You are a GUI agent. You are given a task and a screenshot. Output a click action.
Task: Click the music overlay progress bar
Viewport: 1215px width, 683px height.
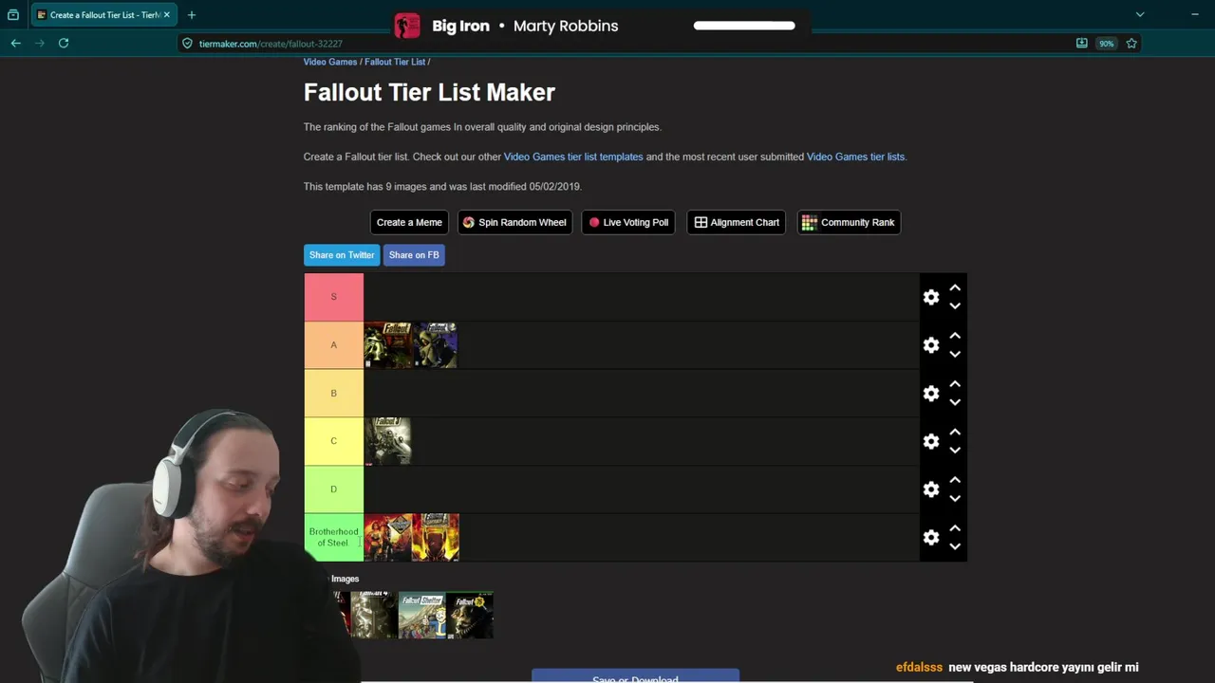[744, 26]
